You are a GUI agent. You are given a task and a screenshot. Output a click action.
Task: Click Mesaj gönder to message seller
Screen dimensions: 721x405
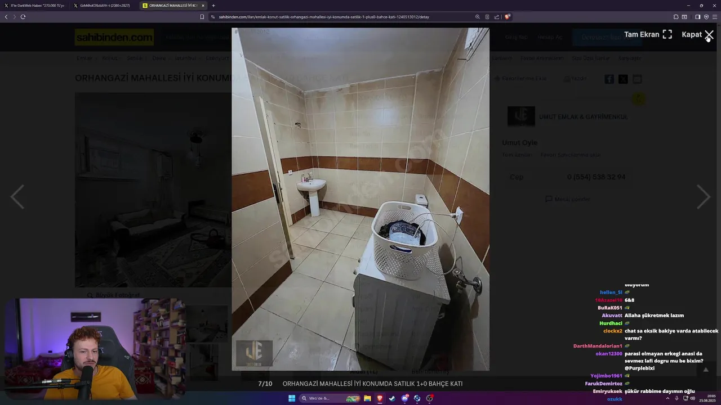coord(568,199)
